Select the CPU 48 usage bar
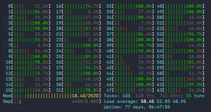This screenshot has height=112, width=211. click(x=181, y=6)
